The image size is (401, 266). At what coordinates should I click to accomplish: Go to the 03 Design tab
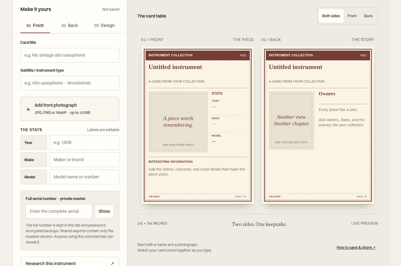[104, 25]
